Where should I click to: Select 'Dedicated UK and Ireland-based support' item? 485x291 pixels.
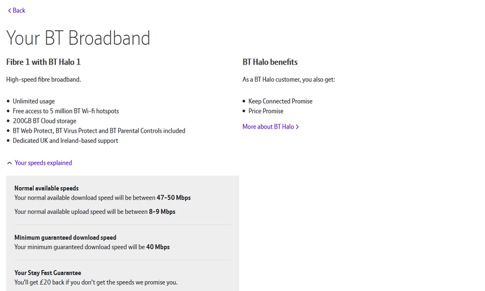click(65, 141)
